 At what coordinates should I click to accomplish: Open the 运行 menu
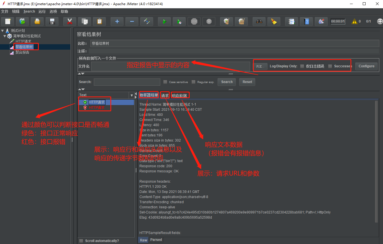[42, 11]
